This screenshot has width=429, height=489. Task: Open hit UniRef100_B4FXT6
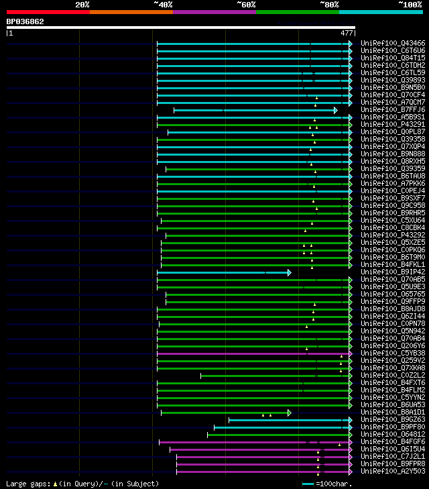click(393, 383)
